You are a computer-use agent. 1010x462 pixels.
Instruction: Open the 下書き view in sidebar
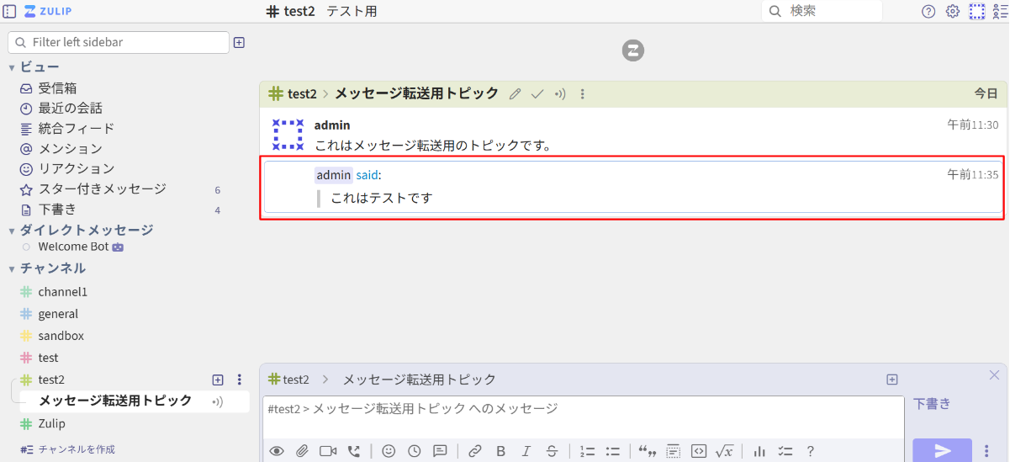[x=57, y=210]
